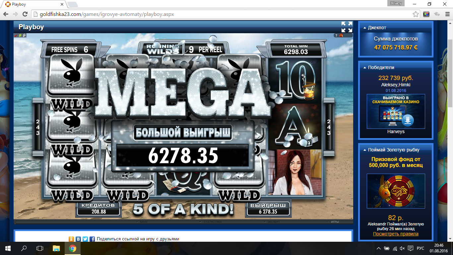The image size is (453, 255).
Task: Click the winner date 01.08.2016
Action: [396, 90]
